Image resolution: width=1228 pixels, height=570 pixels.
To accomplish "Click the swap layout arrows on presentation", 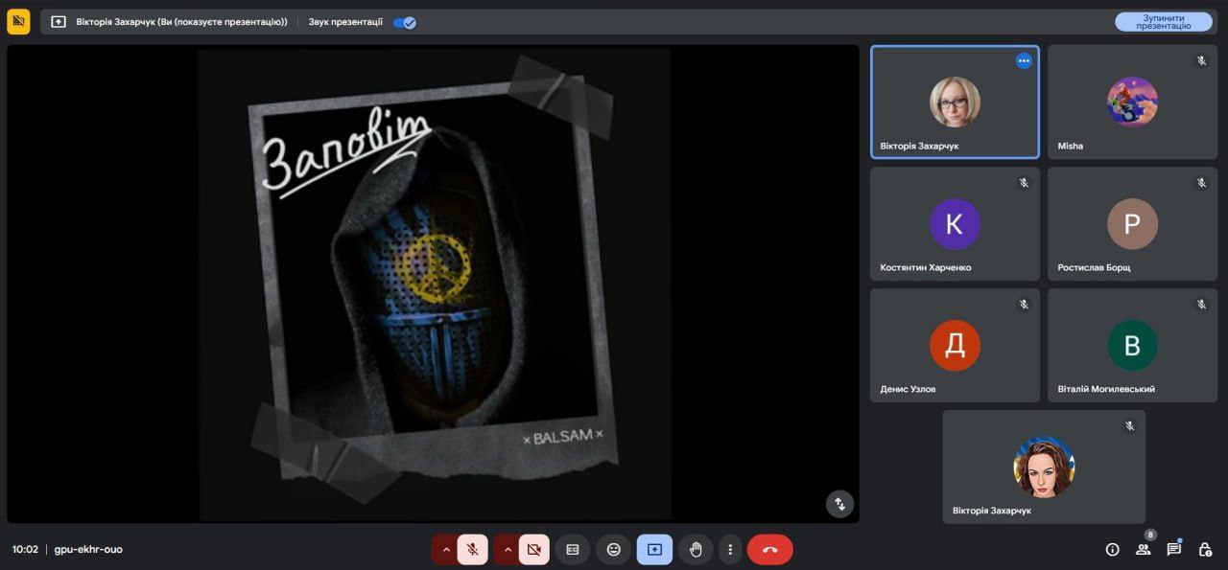I will (839, 504).
